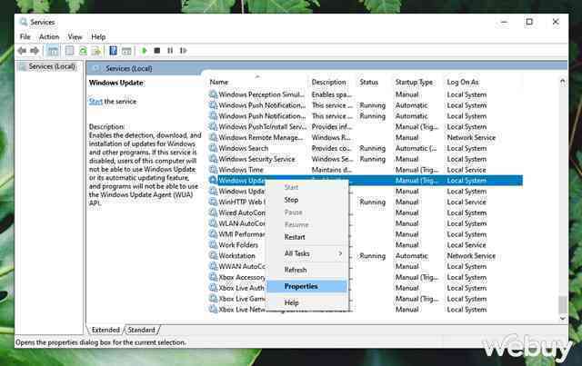Image resolution: width=582 pixels, height=366 pixels.
Task: Click the scrollbar down arrow
Action: click(563, 318)
